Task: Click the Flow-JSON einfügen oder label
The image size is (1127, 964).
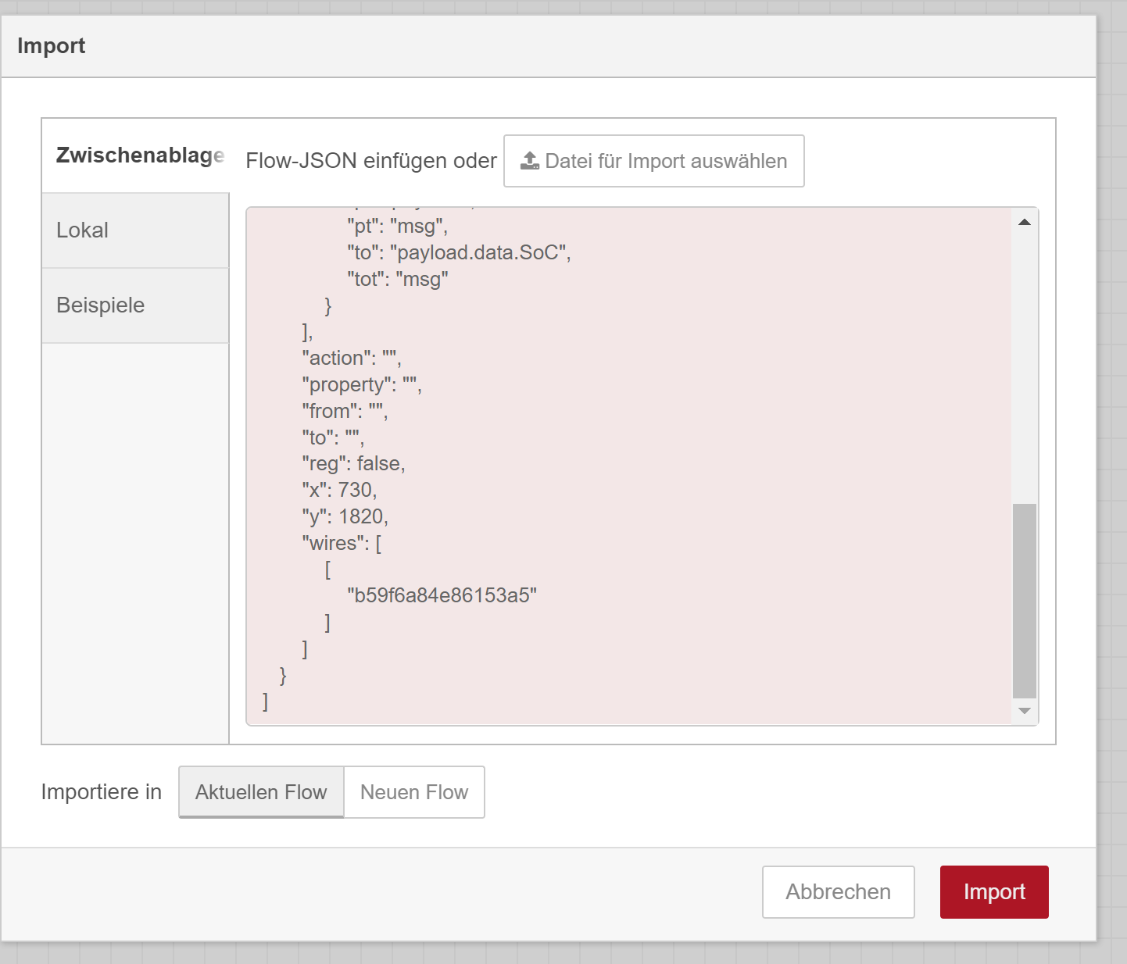Action: pyautogui.click(x=371, y=161)
